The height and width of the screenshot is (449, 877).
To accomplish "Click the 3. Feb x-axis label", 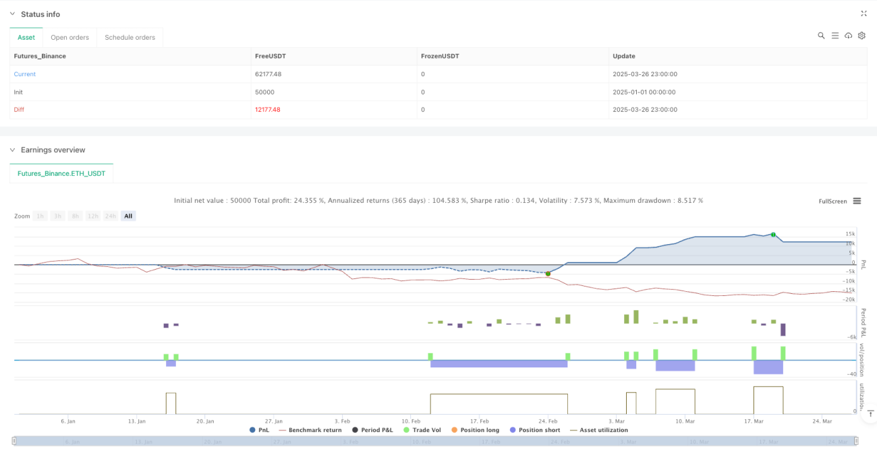I will [342, 421].
